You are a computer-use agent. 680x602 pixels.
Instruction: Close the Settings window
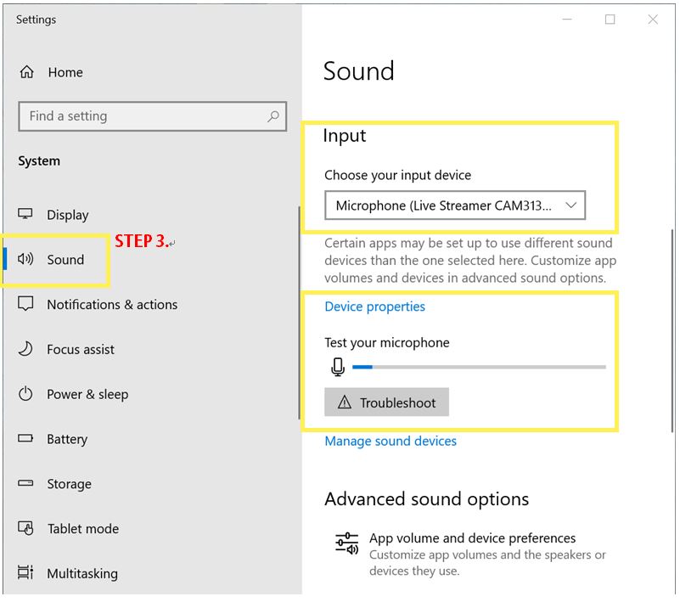653,19
